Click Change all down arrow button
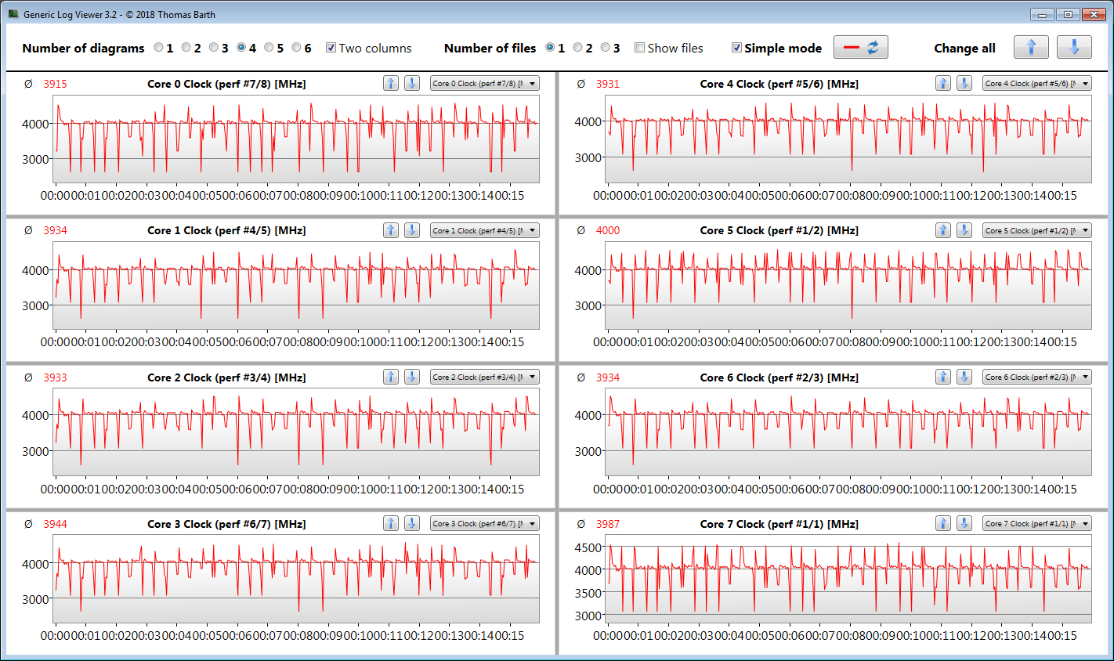This screenshot has width=1114, height=661. [1074, 47]
